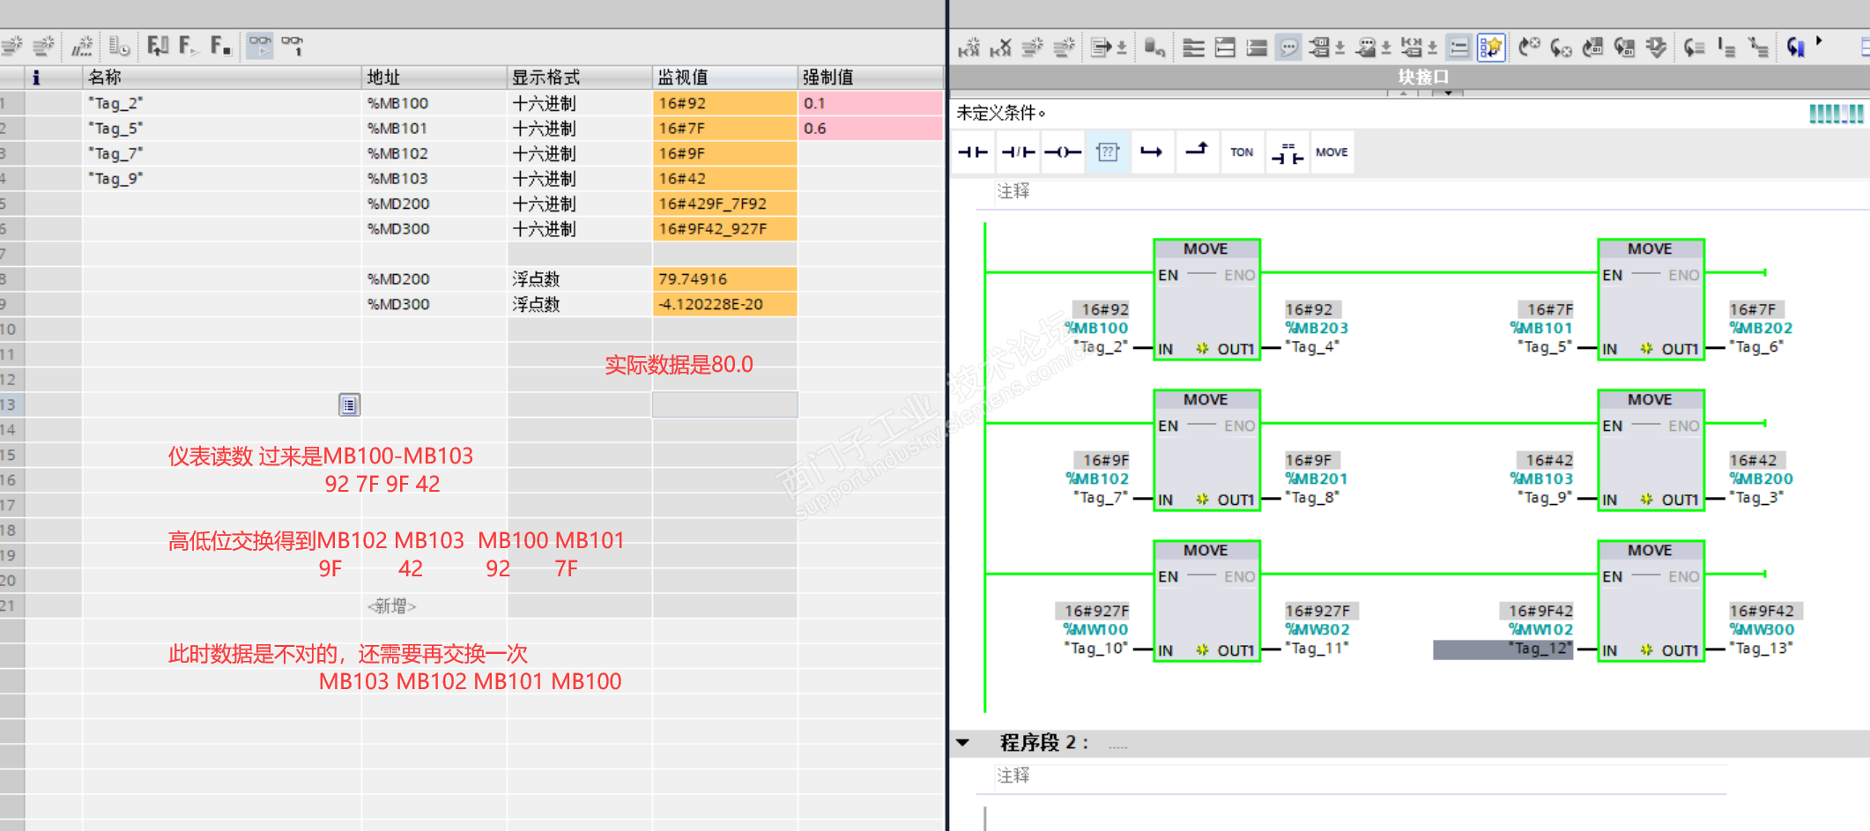Click the row 13 cell list icon

pyautogui.click(x=349, y=404)
